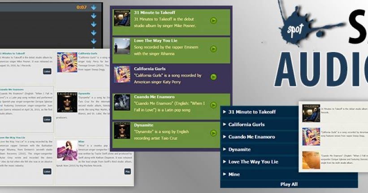Expand the 31 Minute to Takeoff accordion triangle
This screenshot has height=193, width=368.
(x=225, y=112)
